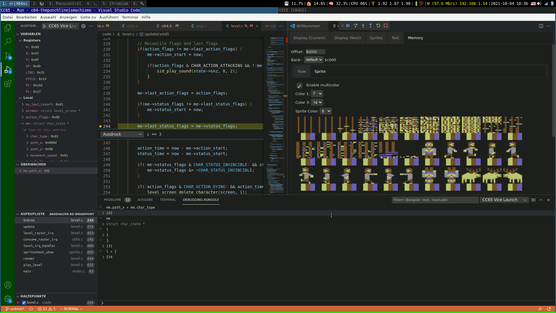Switch to the Sprites tab
The image size is (556, 313).
click(376, 38)
